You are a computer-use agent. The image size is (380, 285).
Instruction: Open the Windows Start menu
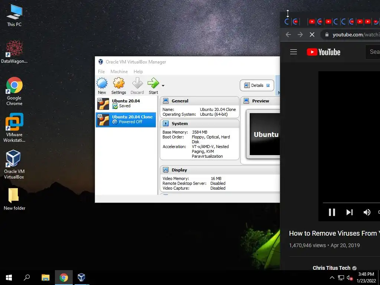pyautogui.click(x=9, y=278)
